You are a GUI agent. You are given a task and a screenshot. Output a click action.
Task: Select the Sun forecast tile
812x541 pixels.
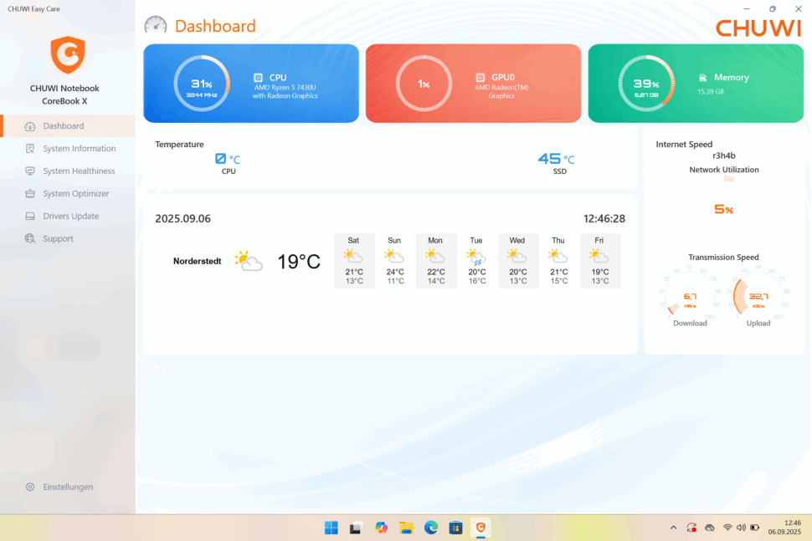click(x=395, y=261)
